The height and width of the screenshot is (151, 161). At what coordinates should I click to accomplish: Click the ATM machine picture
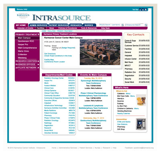click(141, 124)
